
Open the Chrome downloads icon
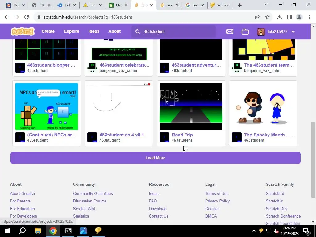click(x=280, y=17)
